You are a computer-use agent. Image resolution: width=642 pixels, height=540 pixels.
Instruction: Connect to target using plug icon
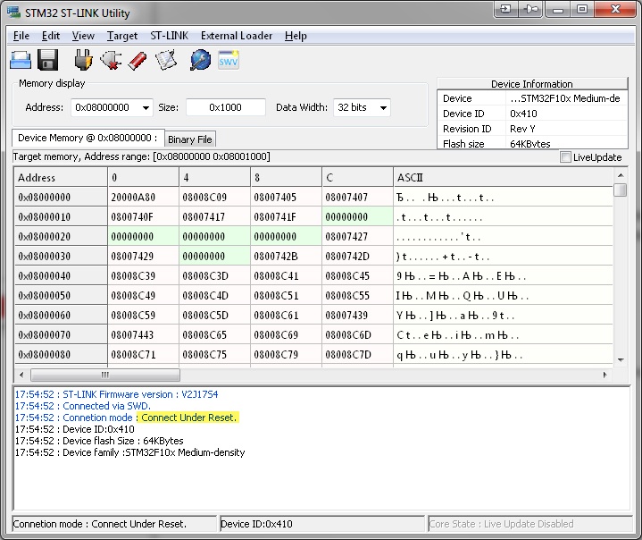pos(83,61)
